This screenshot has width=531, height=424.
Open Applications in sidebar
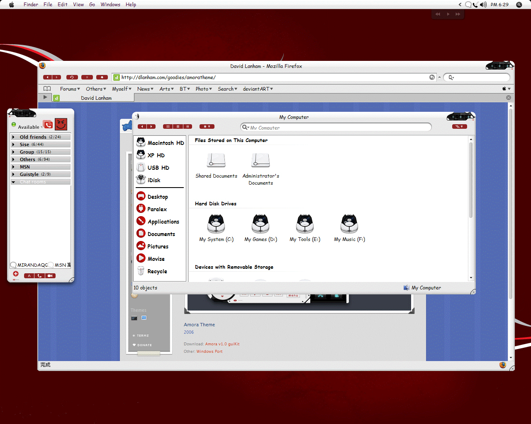(158, 222)
